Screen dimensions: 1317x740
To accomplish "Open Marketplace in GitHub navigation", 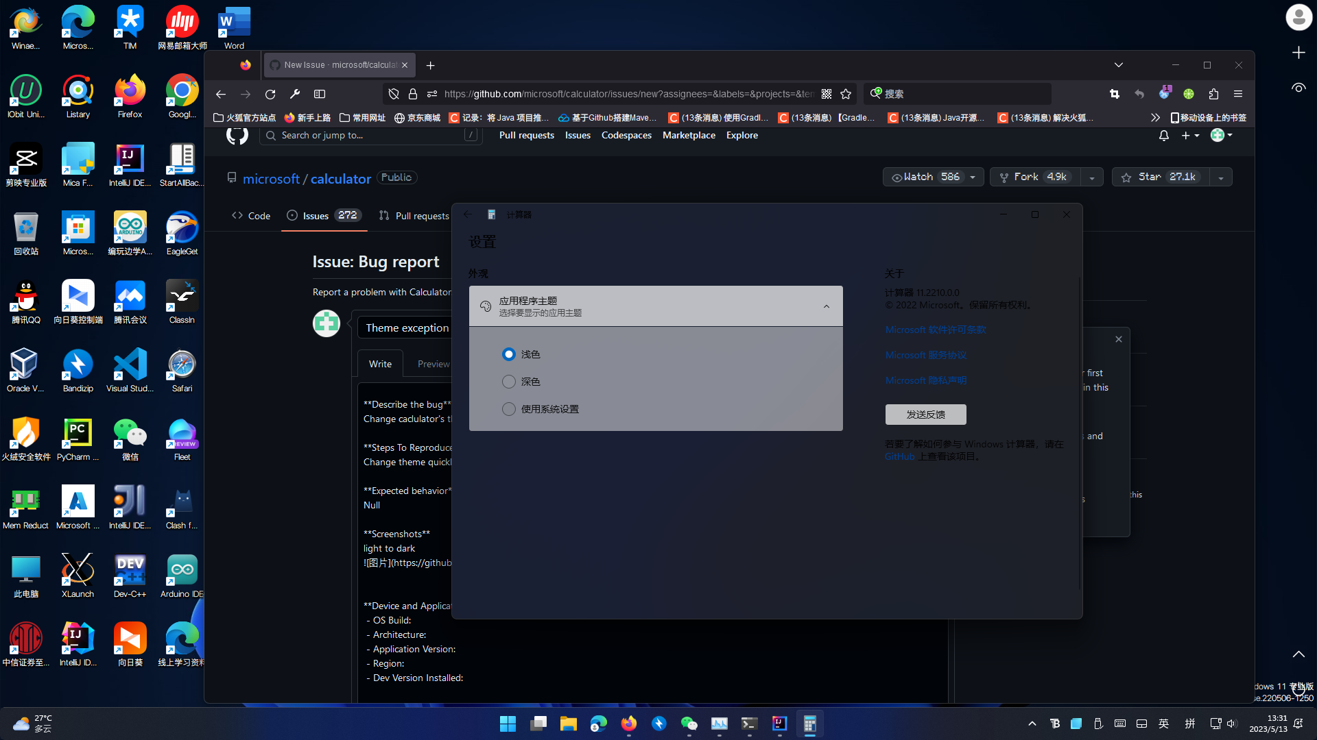I will point(689,135).
